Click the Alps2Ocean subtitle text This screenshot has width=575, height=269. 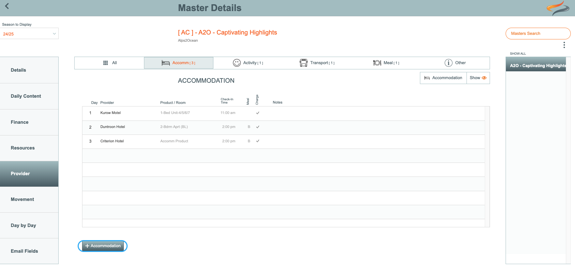[188, 41]
